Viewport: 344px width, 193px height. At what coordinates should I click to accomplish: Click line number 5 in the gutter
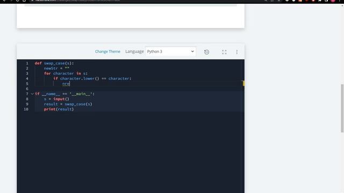coord(27,84)
